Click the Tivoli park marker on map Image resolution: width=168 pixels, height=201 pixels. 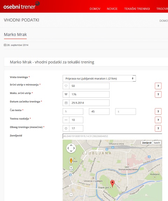75,158
